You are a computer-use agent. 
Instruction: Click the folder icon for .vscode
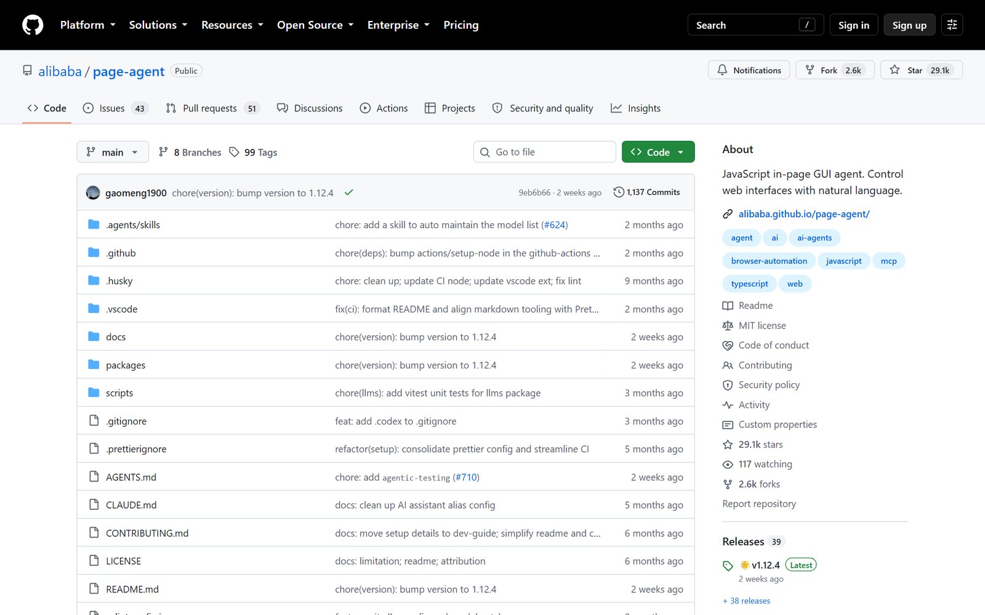coord(94,309)
